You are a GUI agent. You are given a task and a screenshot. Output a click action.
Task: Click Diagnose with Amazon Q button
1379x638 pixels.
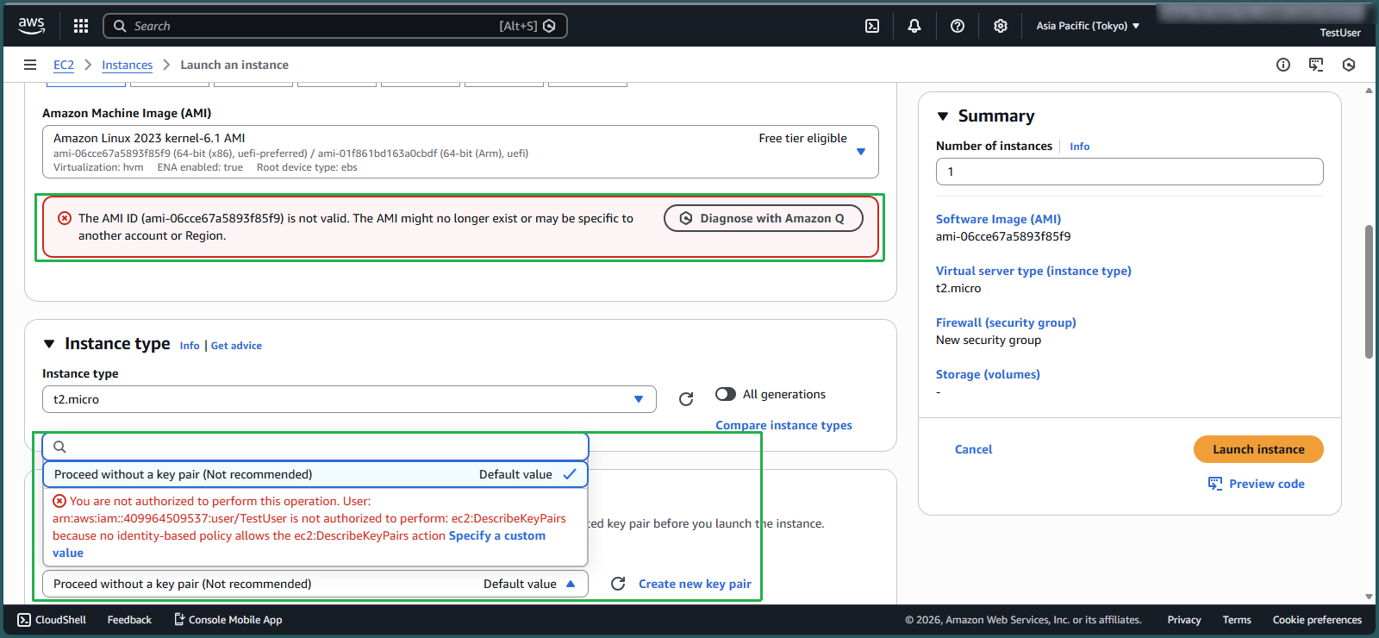[763, 218]
